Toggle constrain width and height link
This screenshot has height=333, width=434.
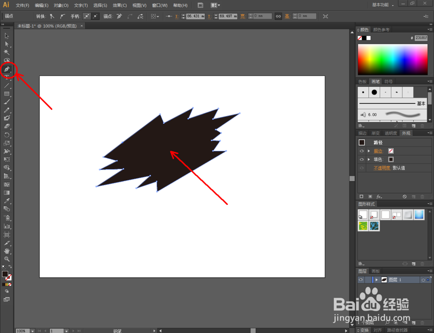278,16
